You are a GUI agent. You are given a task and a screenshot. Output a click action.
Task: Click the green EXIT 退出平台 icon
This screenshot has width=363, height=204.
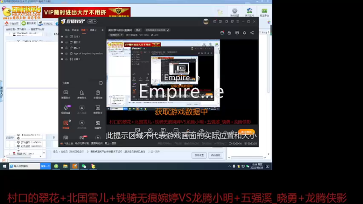(x=265, y=12)
